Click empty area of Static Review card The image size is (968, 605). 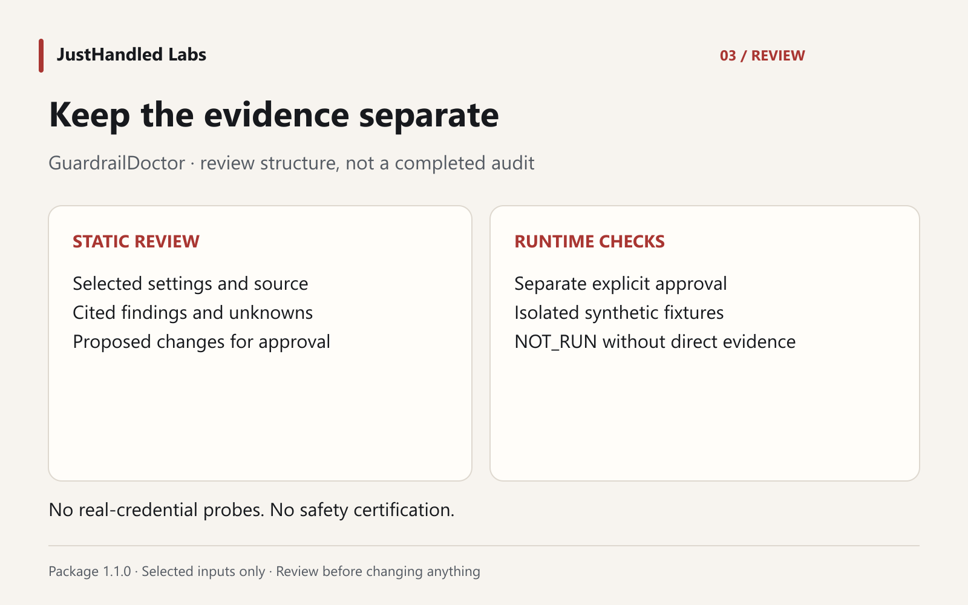click(x=260, y=417)
